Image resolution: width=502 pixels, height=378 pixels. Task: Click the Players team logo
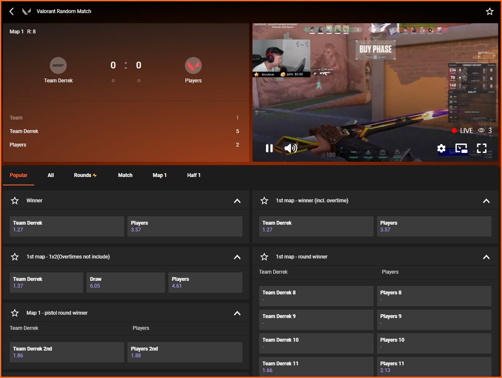point(193,65)
